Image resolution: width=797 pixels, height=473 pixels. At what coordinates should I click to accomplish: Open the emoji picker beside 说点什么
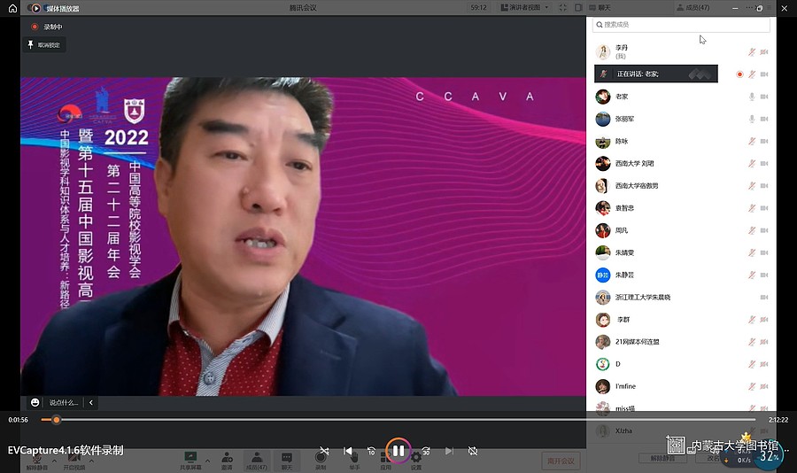click(35, 402)
